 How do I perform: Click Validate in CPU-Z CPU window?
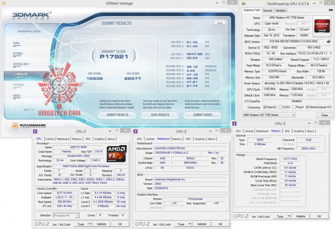(x=101, y=224)
